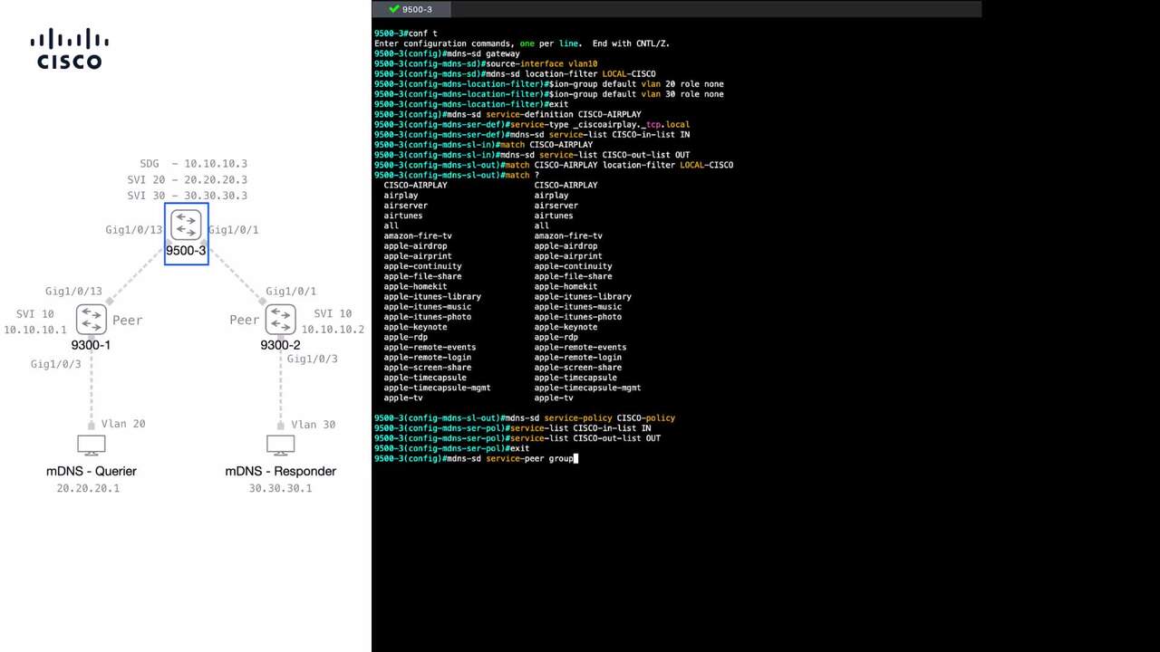Click the mDNS - Querier label
This screenshot has width=1160, height=652.
92,471
